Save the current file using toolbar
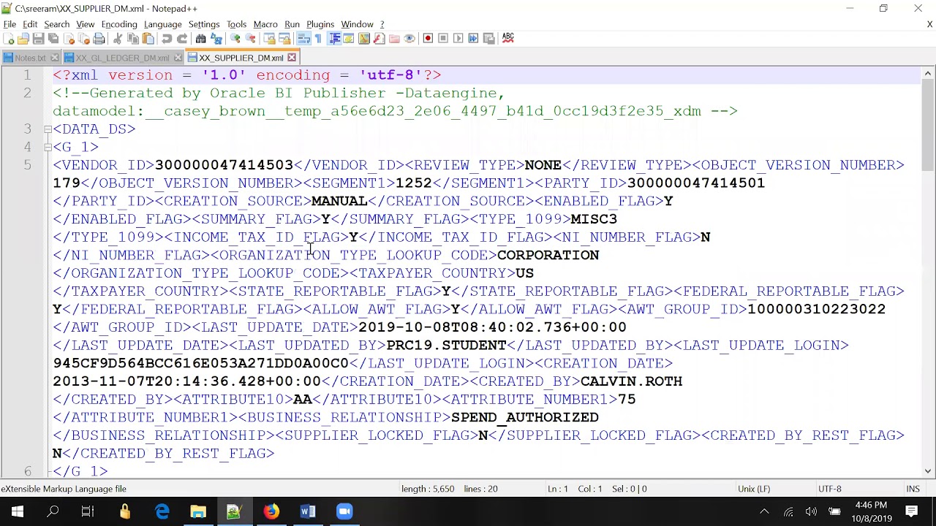Viewport: 936px width, 526px height. point(38,38)
